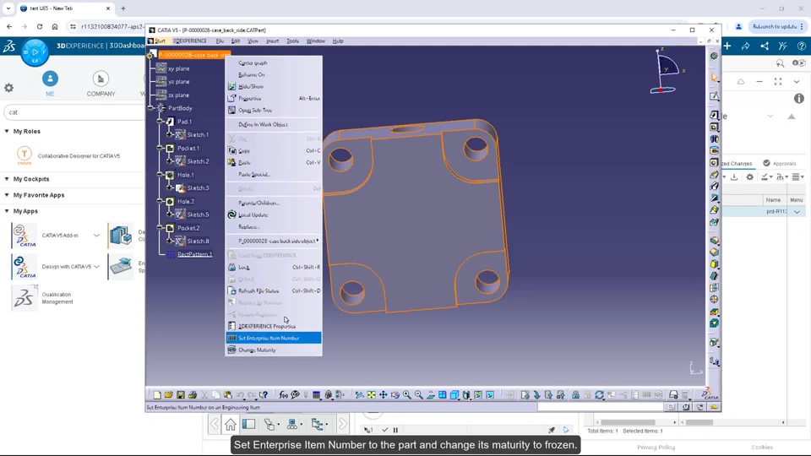
Task: Click the checkmark icon next to pause
Action: (x=385, y=430)
